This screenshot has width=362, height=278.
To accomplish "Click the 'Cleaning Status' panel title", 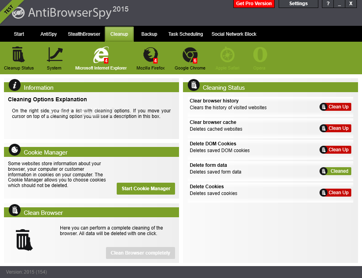I will [223, 88].
